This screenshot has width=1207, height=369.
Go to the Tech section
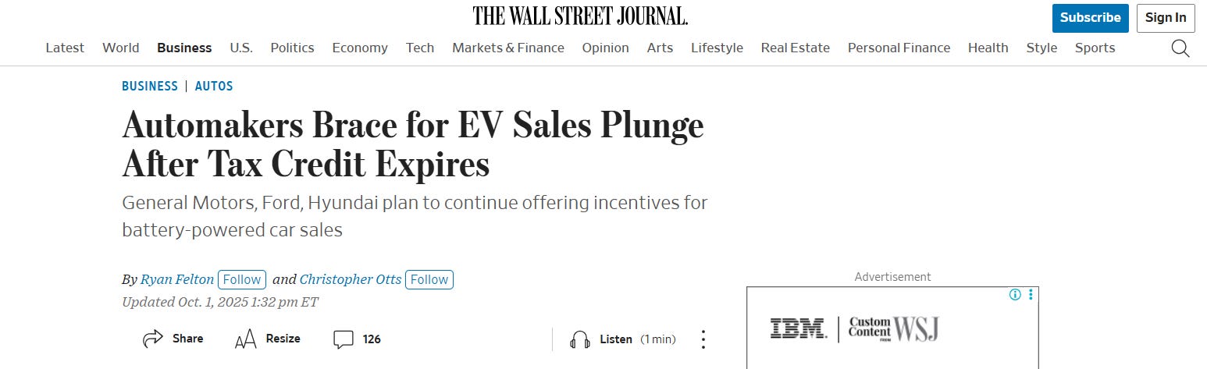[419, 48]
